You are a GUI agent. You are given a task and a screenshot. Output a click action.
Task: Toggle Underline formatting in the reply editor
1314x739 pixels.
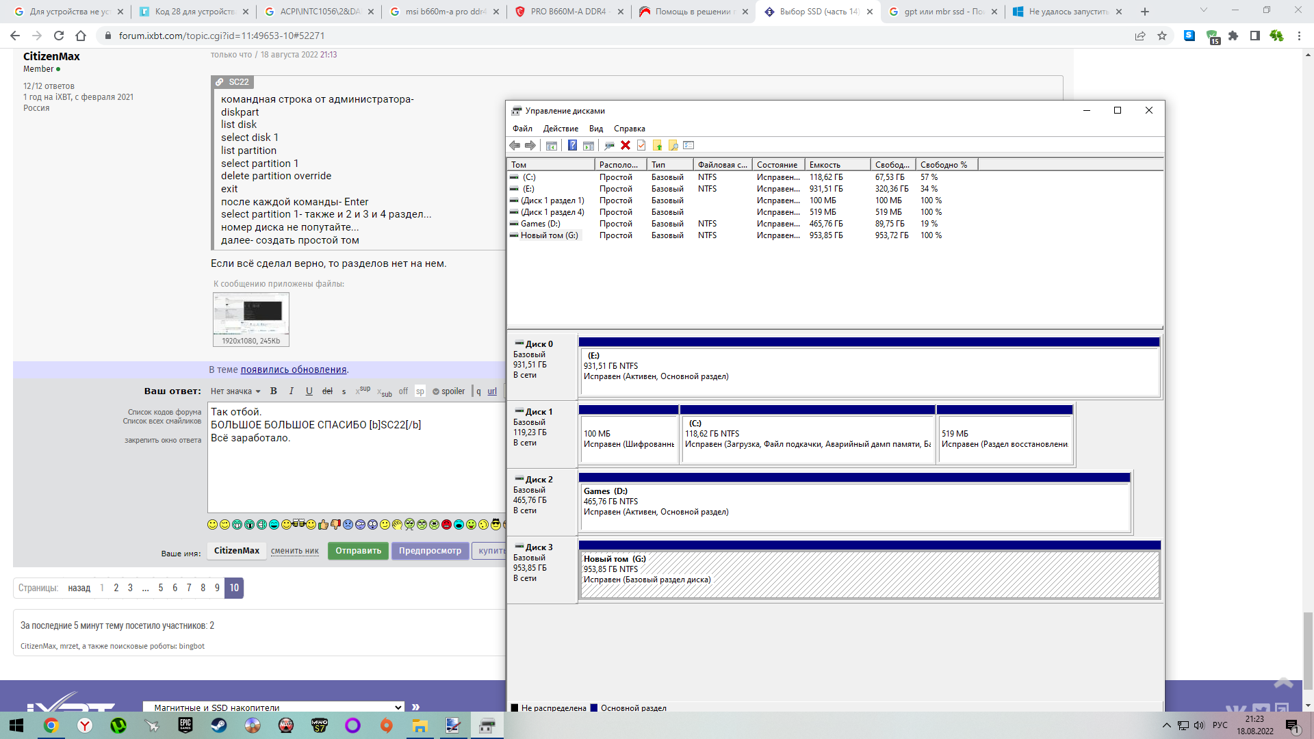[309, 391]
